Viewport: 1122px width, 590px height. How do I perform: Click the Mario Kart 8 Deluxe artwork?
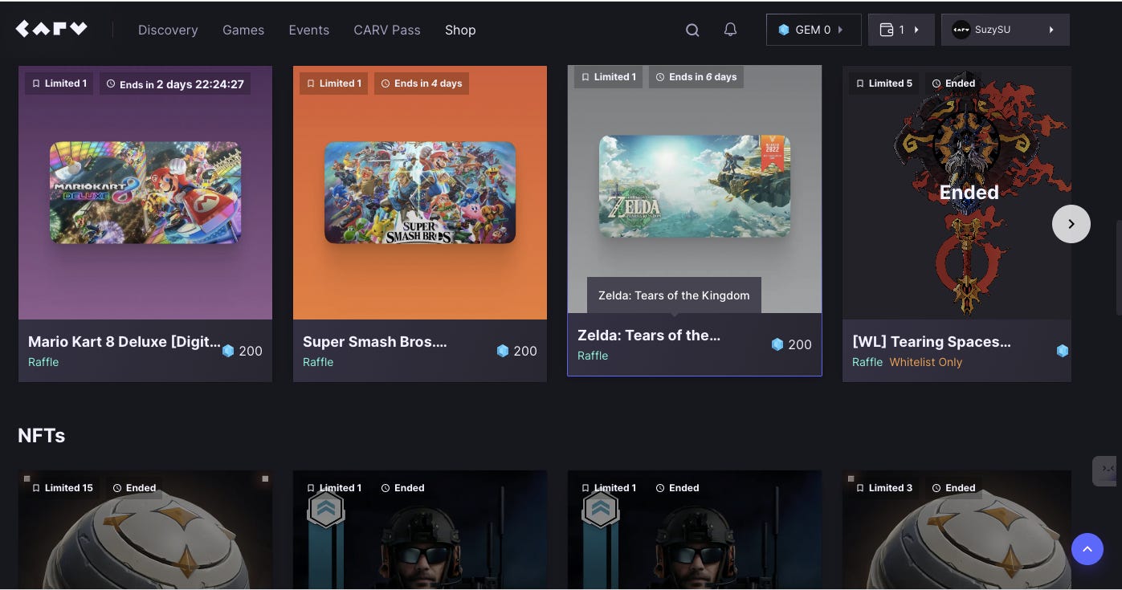pyautogui.click(x=145, y=193)
